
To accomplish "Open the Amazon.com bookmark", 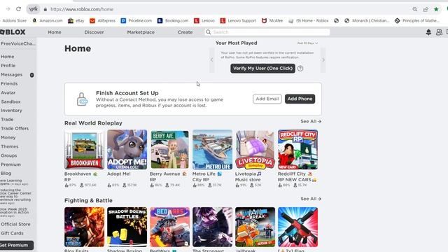I will pos(48,20).
